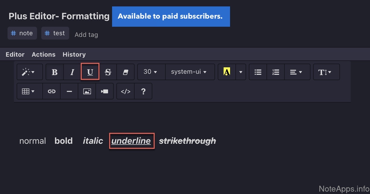
Task: Insert a numbered list
Action: tap(276, 72)
